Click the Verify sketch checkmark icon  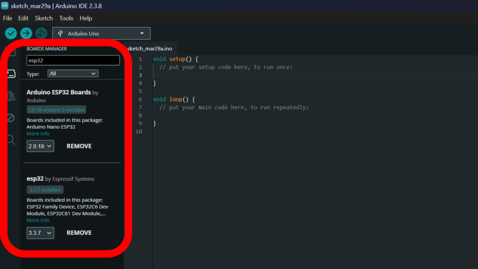[x=11, y=33]
